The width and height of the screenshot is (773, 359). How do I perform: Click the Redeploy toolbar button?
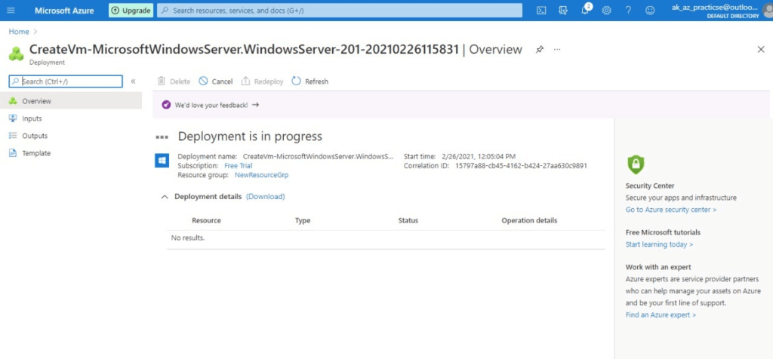tap(262, 81)
